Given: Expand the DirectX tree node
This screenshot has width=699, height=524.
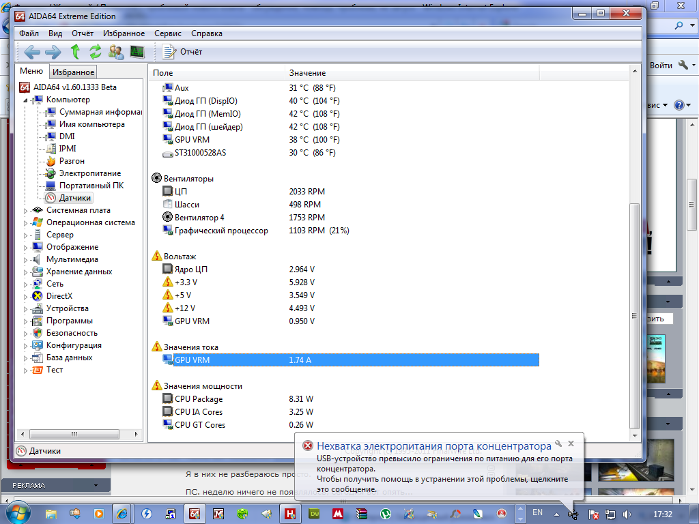Looking at the screenshot, I should point(25,296).
